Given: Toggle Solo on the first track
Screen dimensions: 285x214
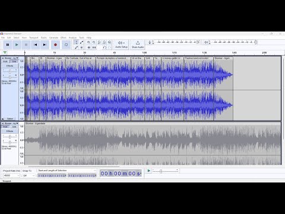Looking at the screenshot, I should [14, 62].
